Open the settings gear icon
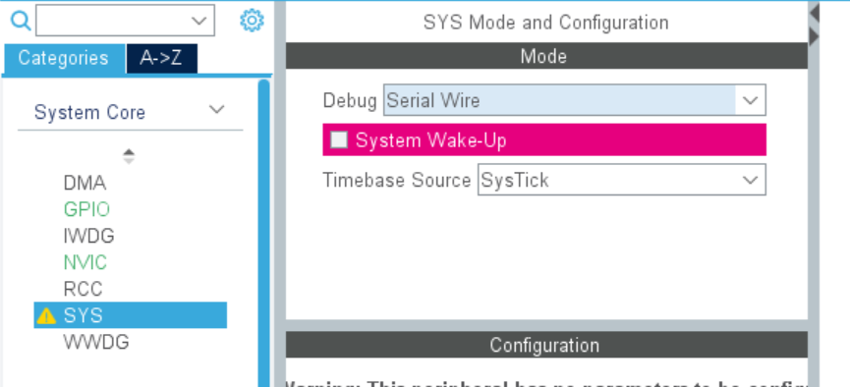850x387 pixels. point(252,21)
